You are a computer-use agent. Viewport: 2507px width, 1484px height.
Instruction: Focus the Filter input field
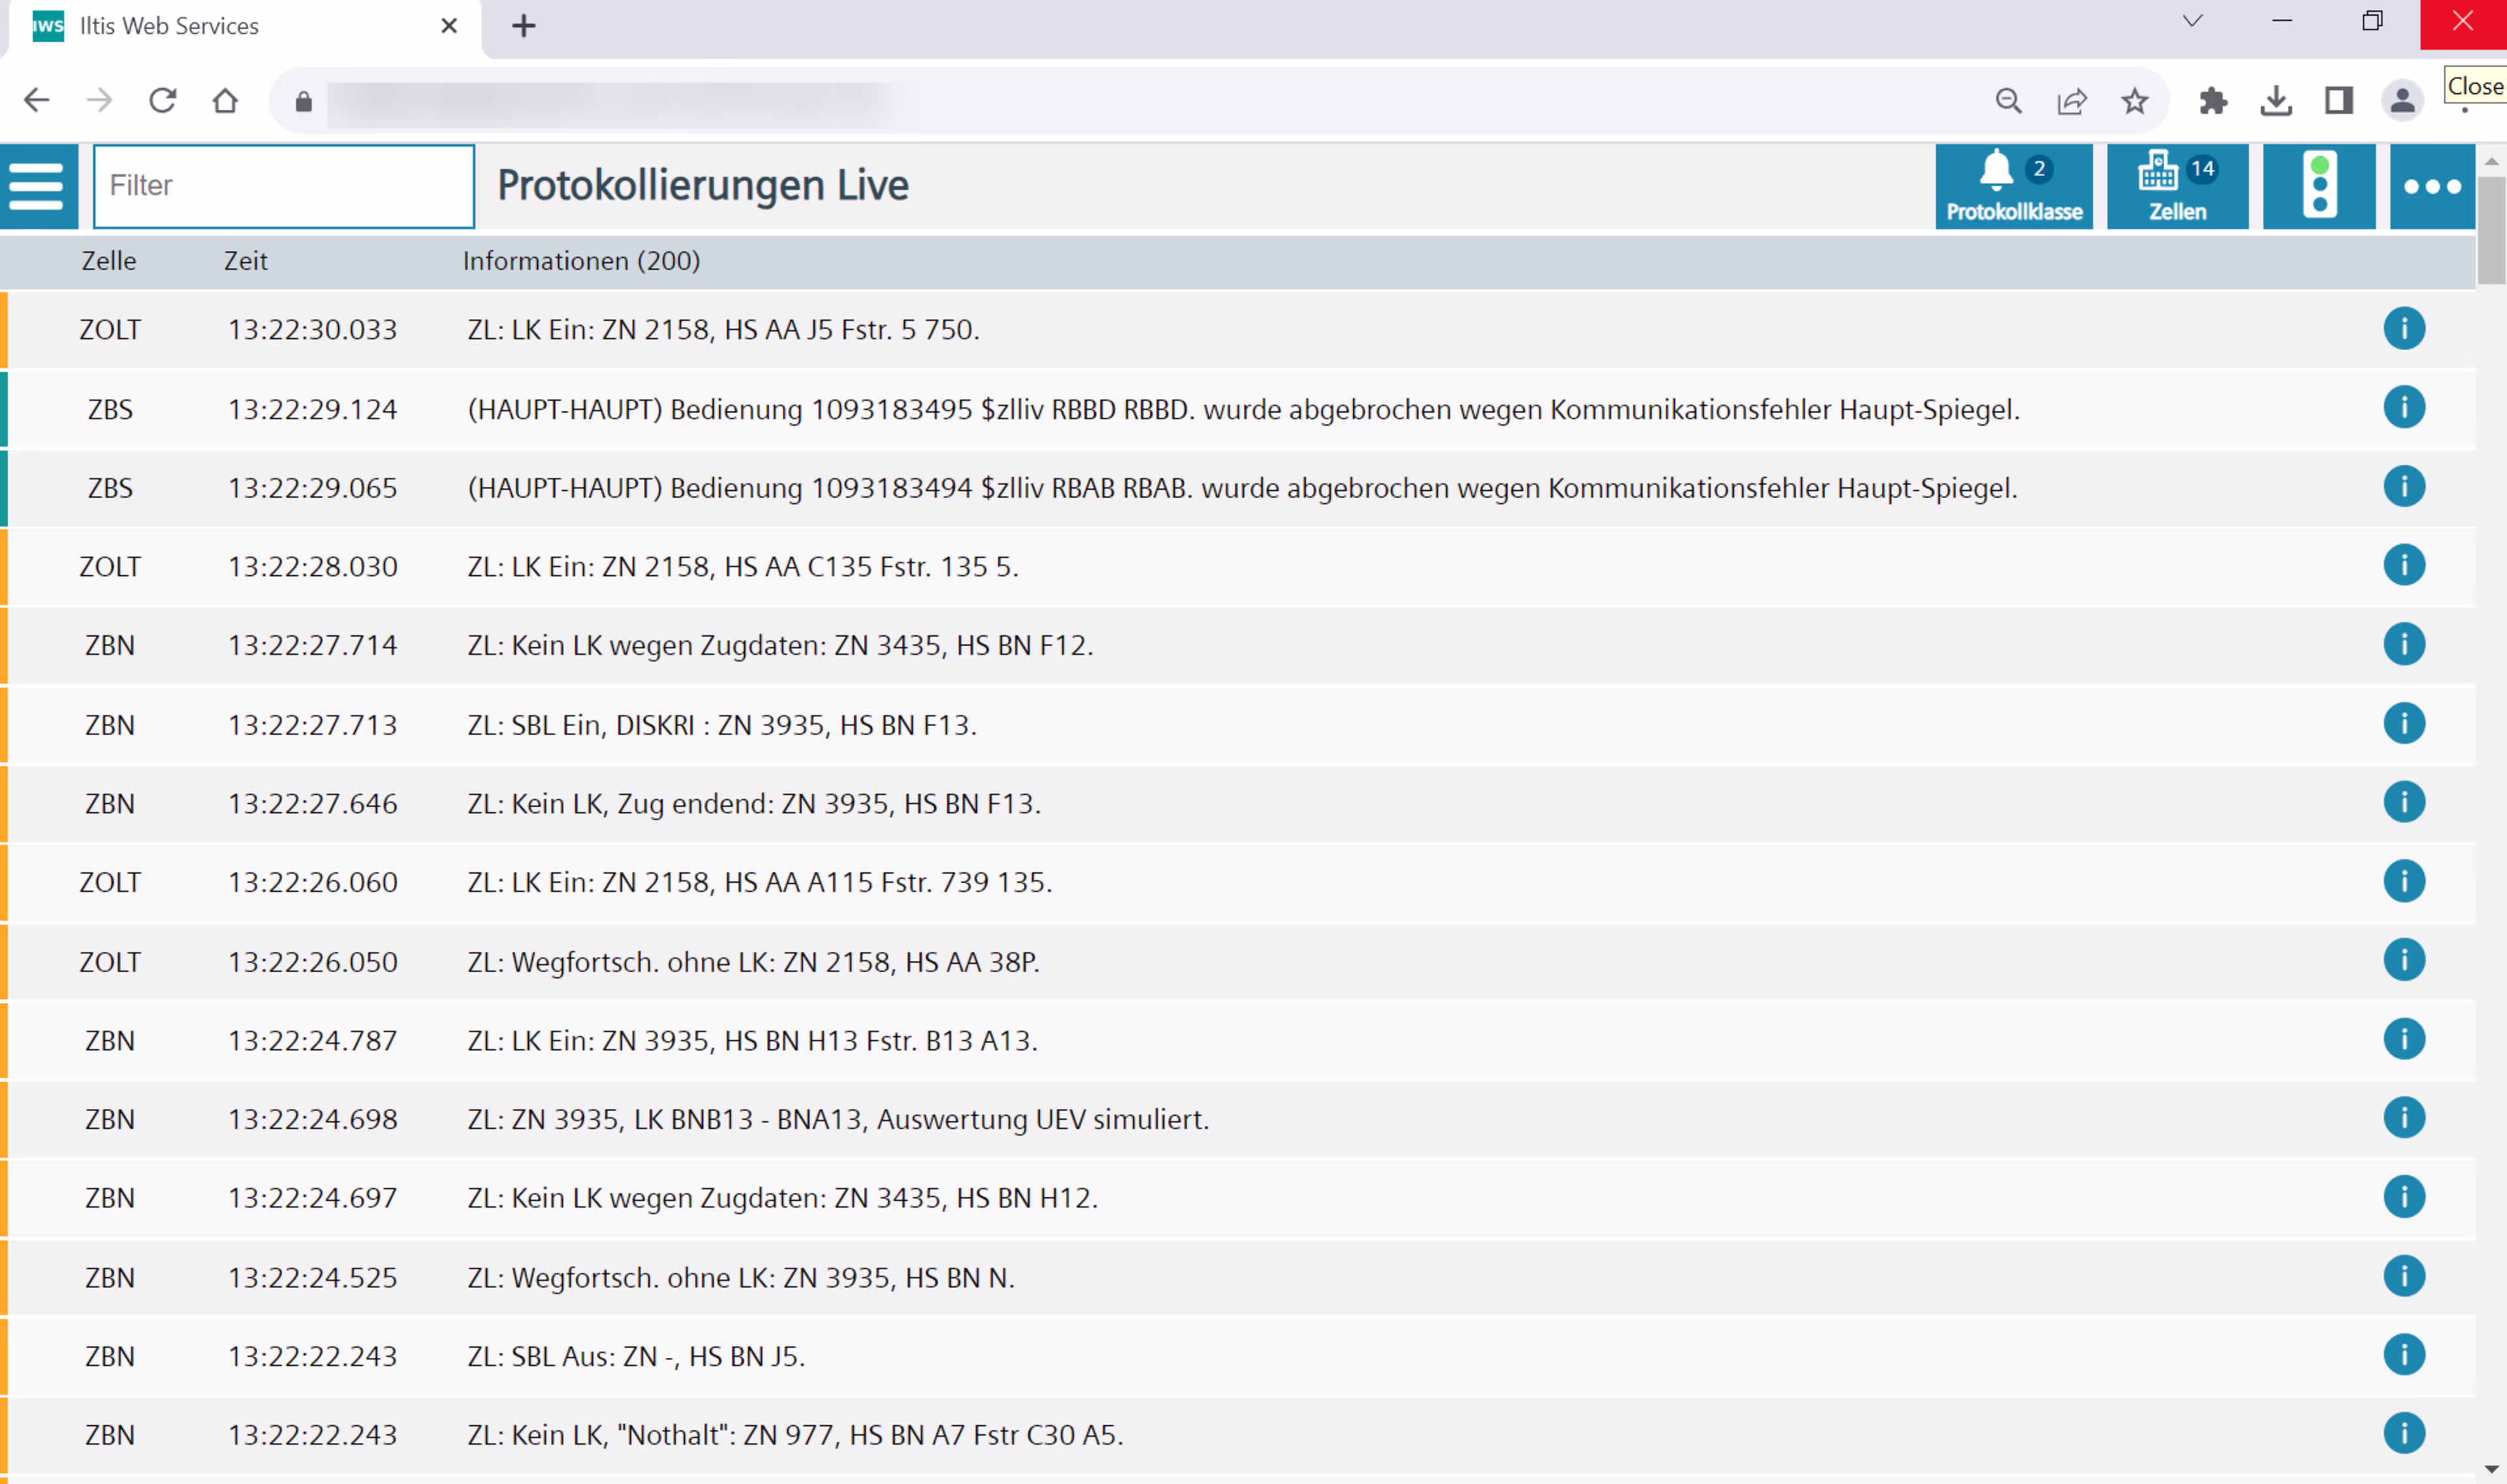point(284,186)
